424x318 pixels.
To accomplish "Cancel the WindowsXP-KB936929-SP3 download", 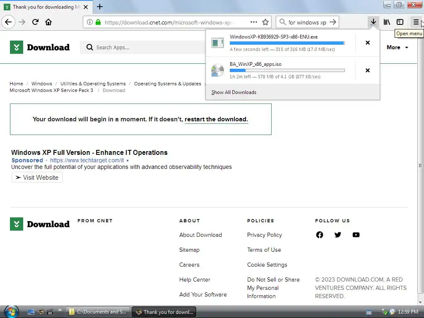I will (368, 43).
